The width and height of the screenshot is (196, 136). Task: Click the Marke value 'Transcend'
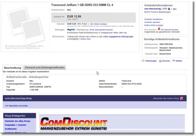(x=126, y=81)
